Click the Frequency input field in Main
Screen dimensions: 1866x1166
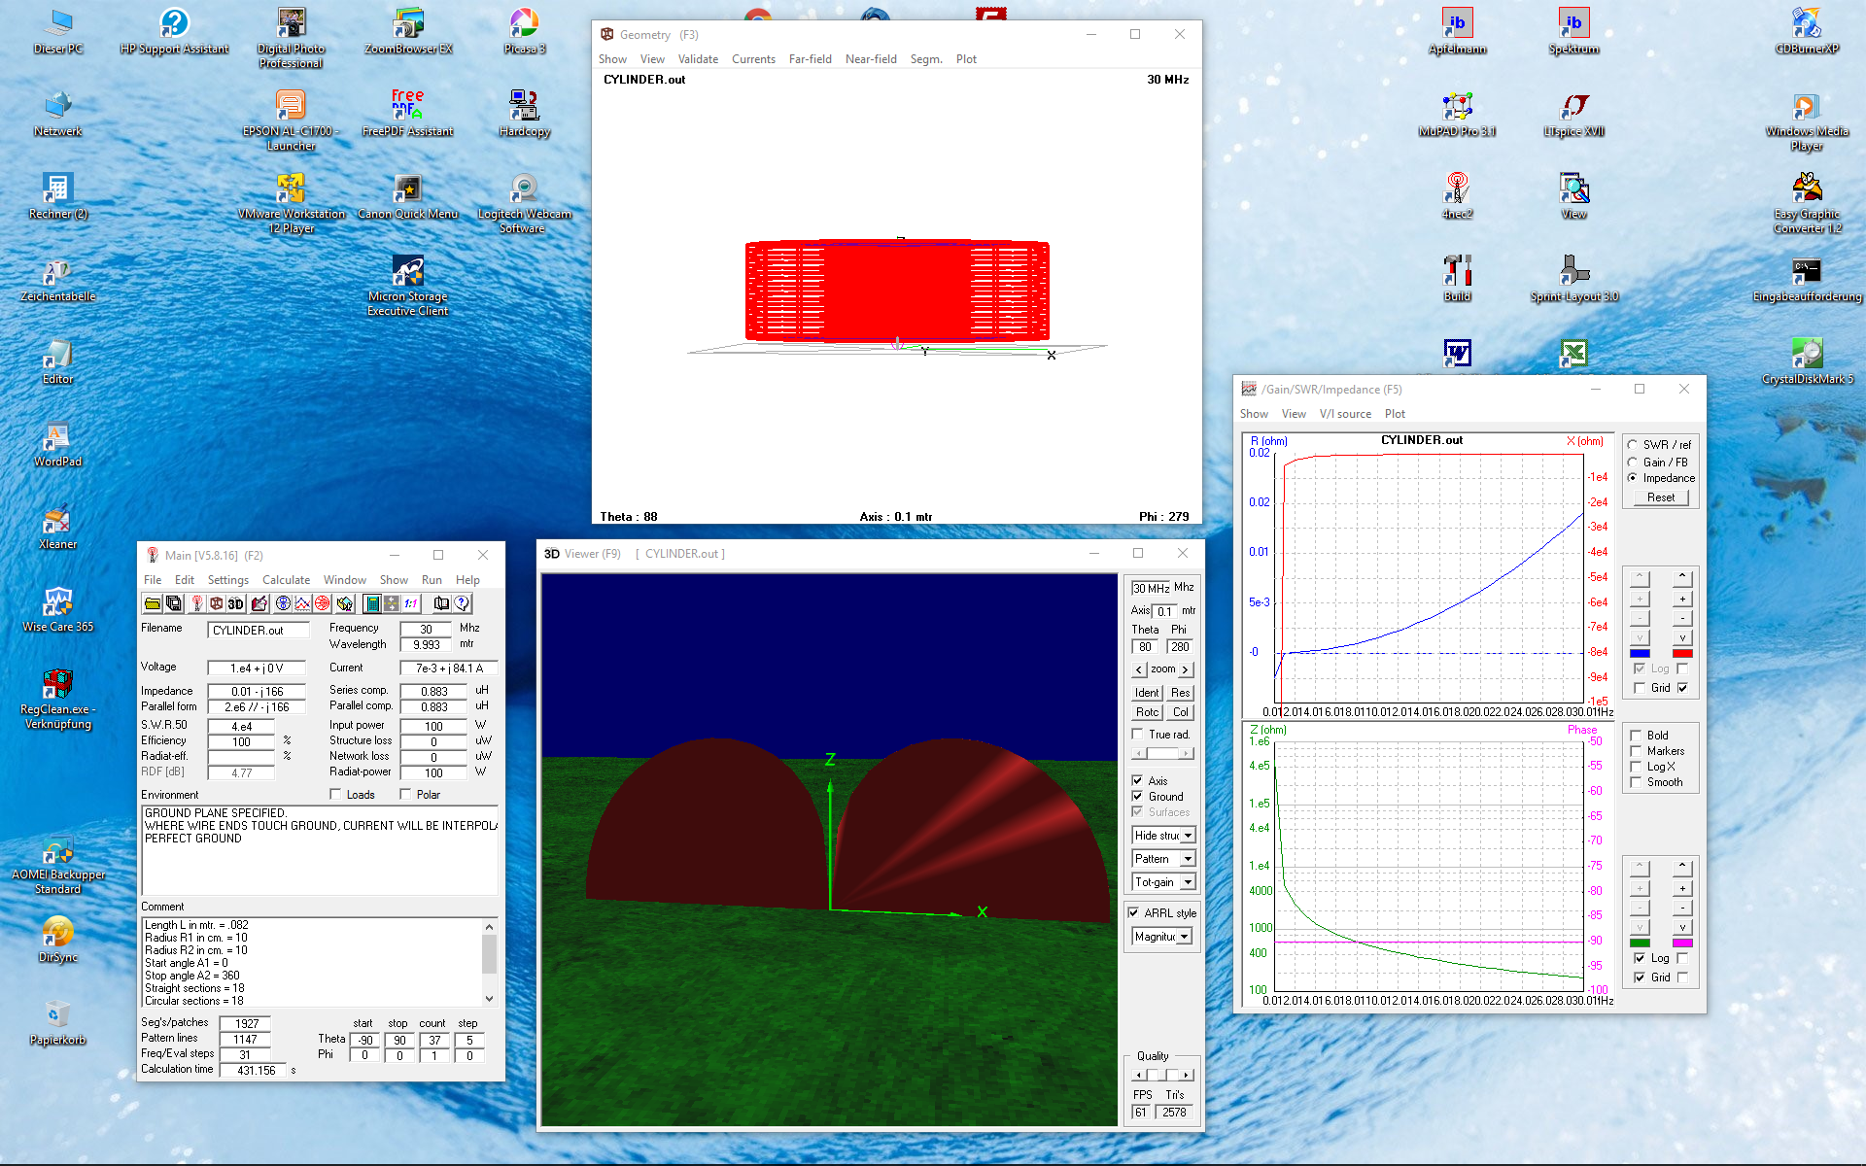coord(426,629)
